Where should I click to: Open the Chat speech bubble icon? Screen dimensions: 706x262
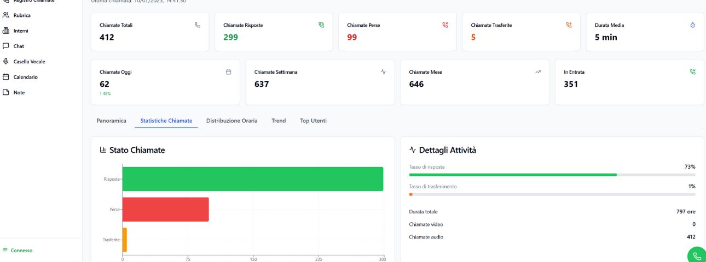tap(6, 46)
